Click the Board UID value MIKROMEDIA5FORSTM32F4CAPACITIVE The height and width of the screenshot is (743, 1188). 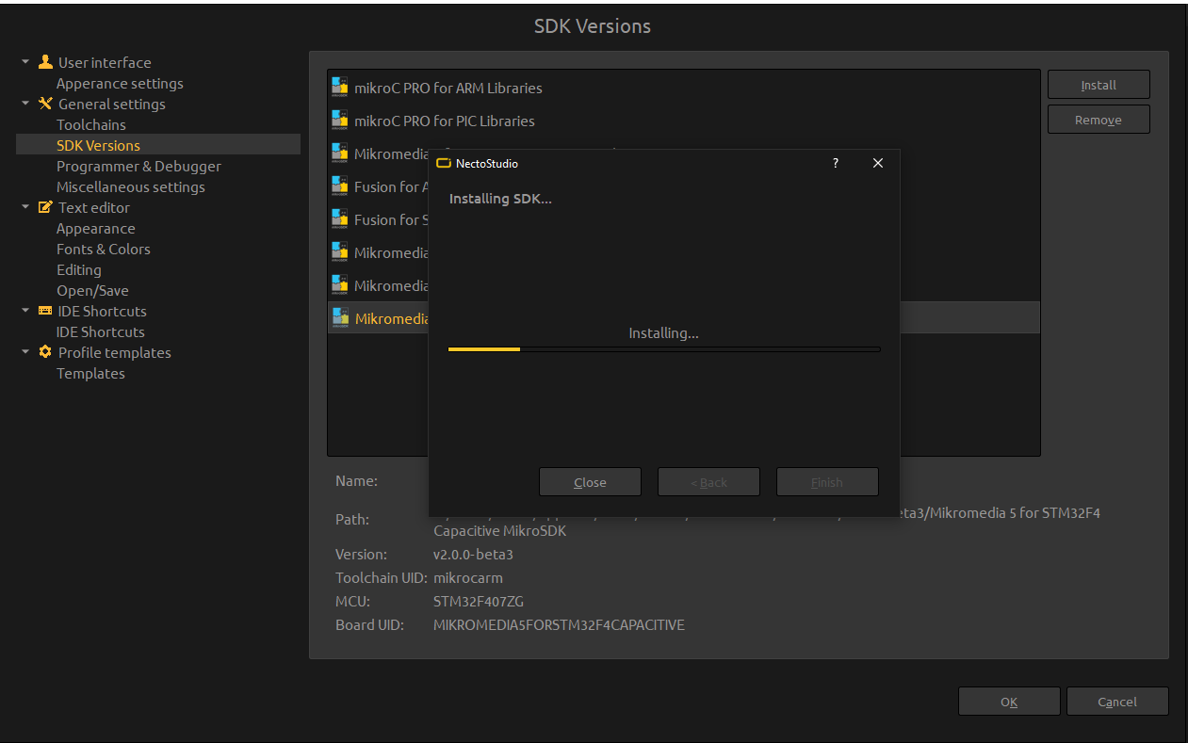559,624
